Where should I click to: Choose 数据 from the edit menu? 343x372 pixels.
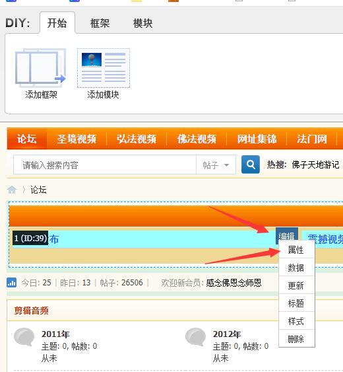click(x=297, y=268)
